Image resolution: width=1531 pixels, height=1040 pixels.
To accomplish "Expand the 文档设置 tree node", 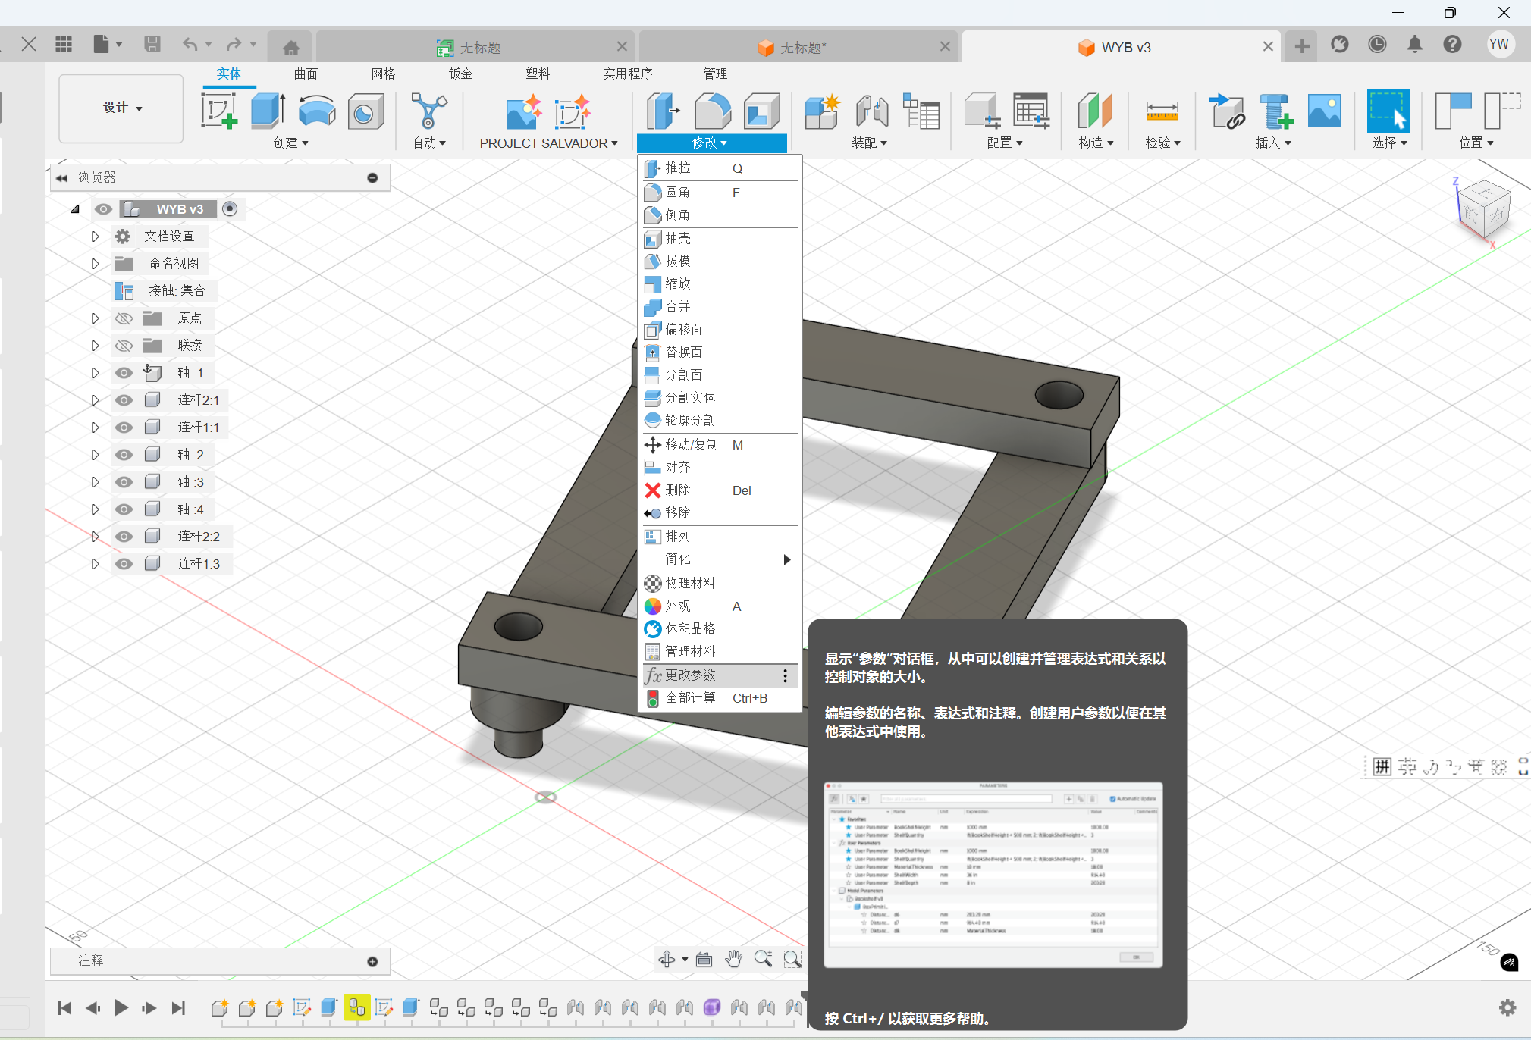I will pyautogui.click(x=95, y=237).
